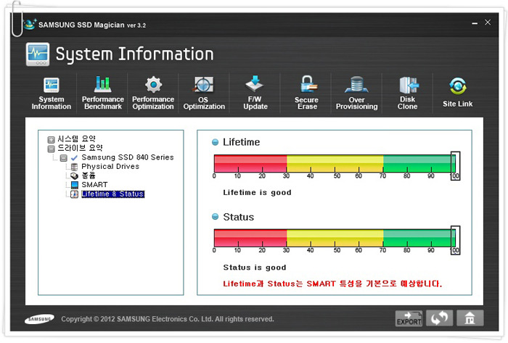Select Physical Drives in the tree
This screenshot has height=343, width=508.
click(x=110, y=166)
